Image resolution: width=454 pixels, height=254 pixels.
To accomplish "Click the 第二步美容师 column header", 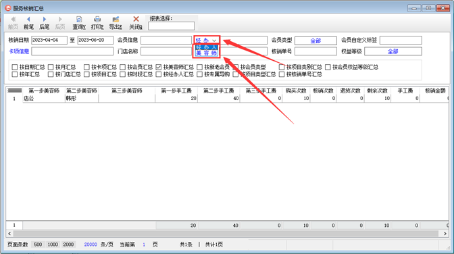I will [x=82, y=91].
